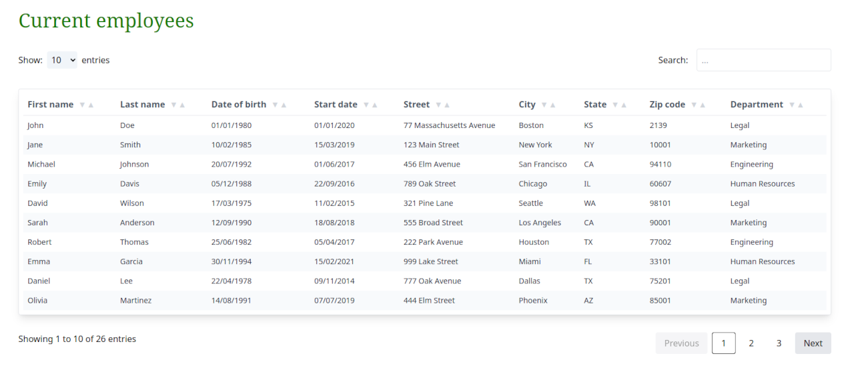The width and height of the screenshot is (854, 368).
Task: Click the up sort arrow beside Start date
Action: tap(375, 105)
